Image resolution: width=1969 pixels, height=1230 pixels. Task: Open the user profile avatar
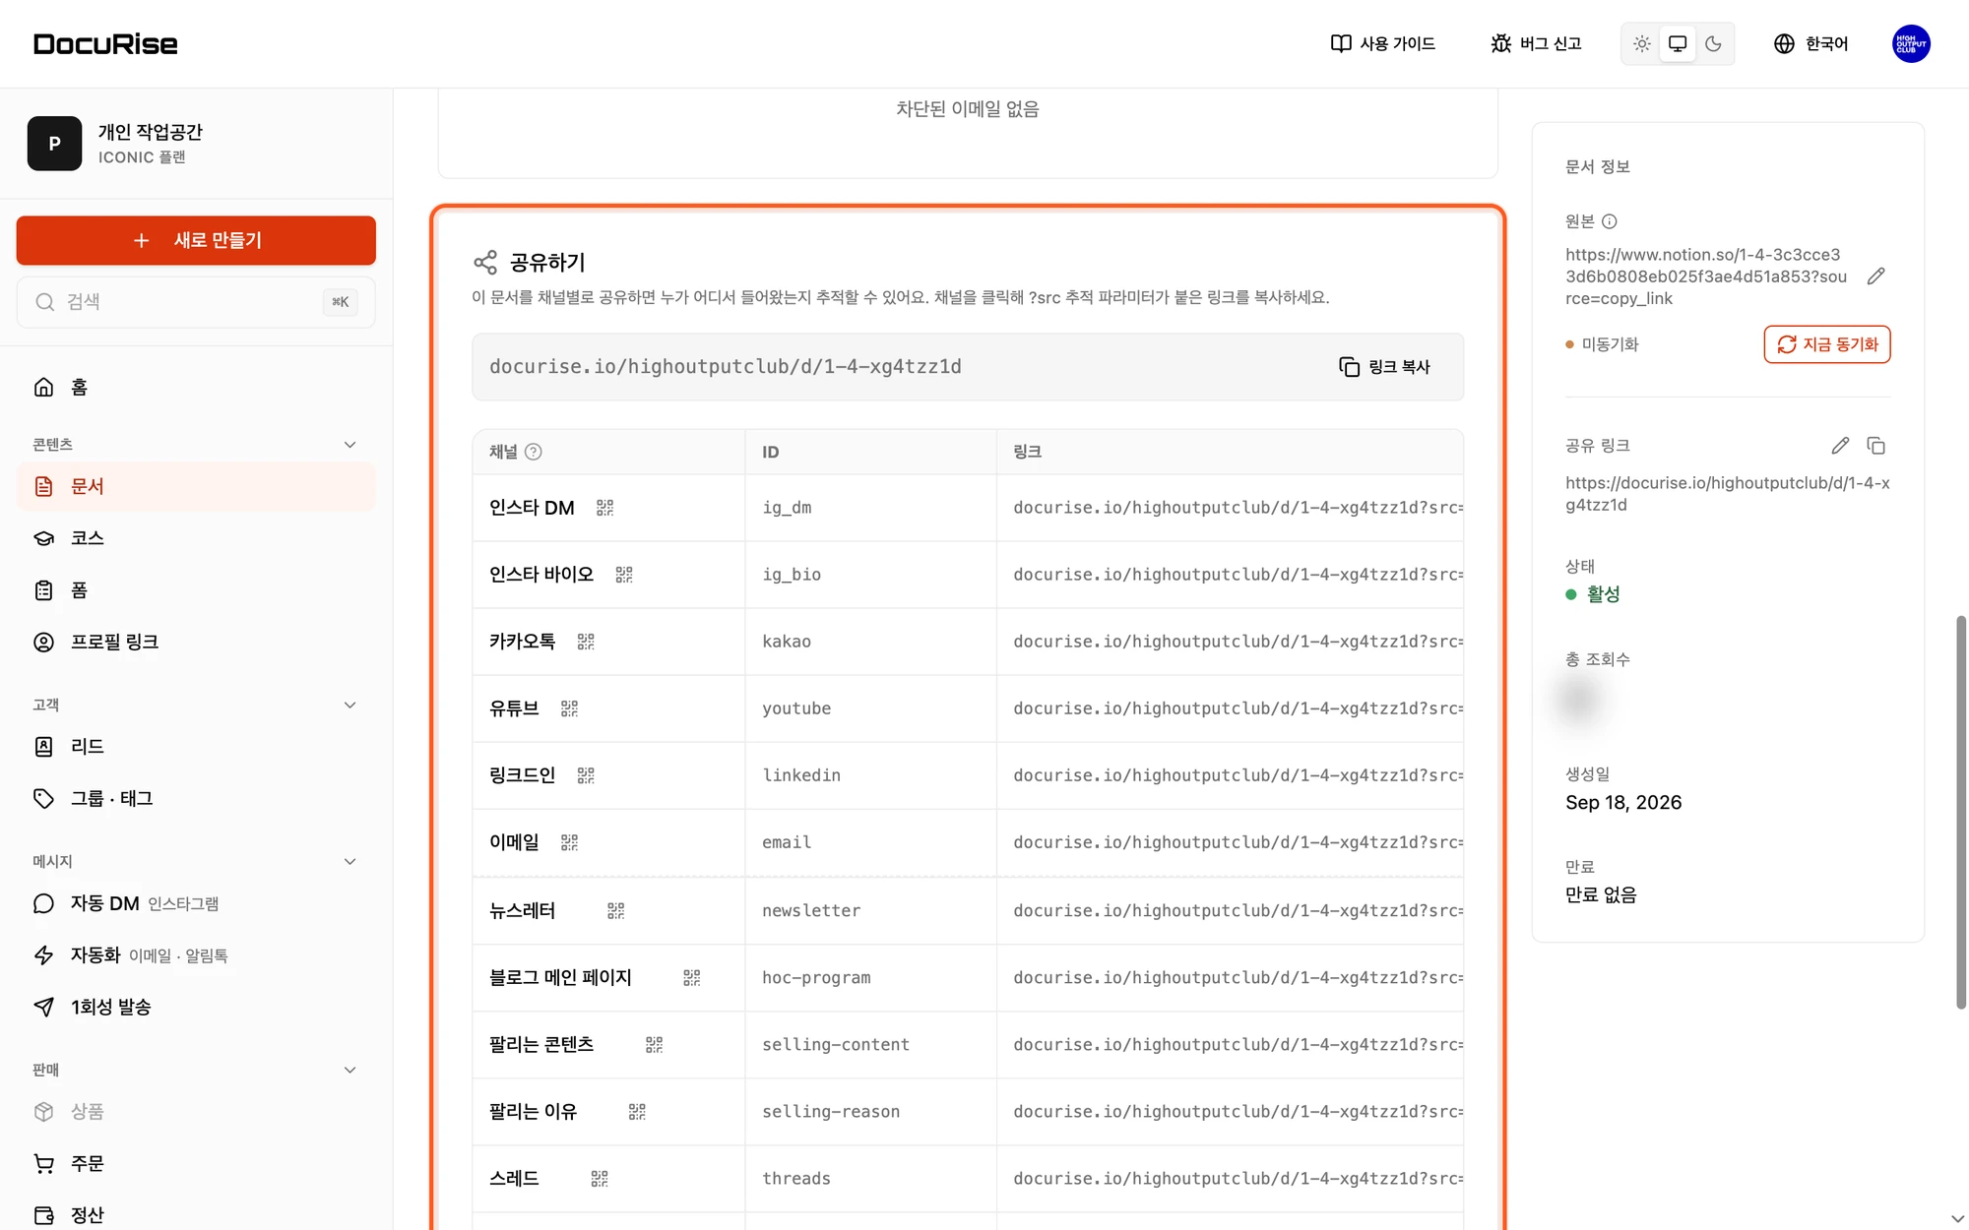pos(1911,43)
